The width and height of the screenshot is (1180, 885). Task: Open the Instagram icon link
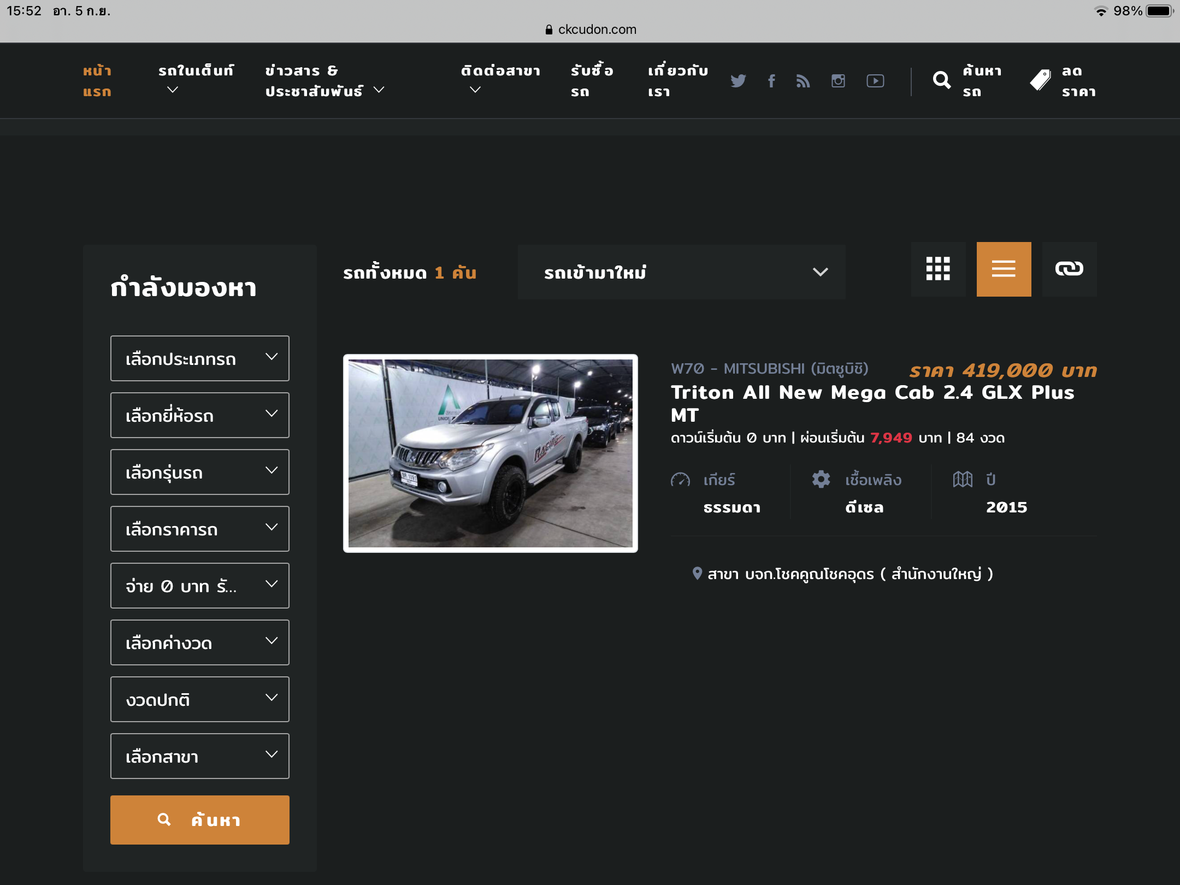838,81
